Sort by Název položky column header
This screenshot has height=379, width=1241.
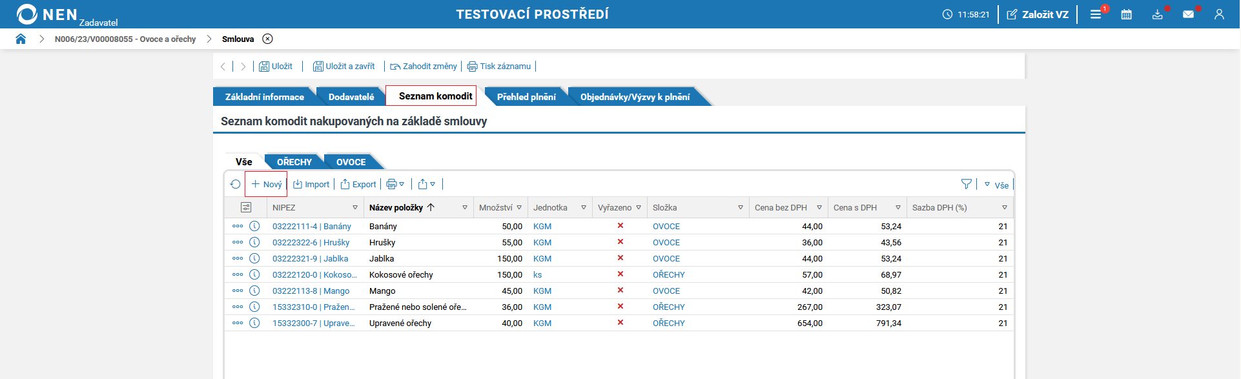click(396, 207)
